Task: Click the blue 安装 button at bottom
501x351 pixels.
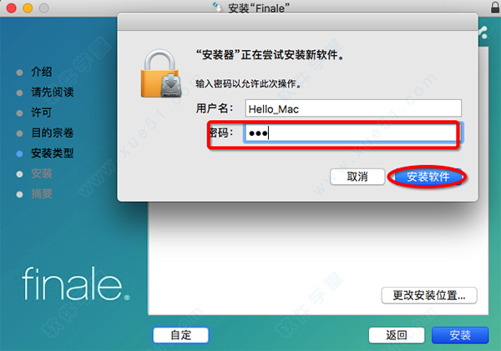Action: [x=460, y=335]
